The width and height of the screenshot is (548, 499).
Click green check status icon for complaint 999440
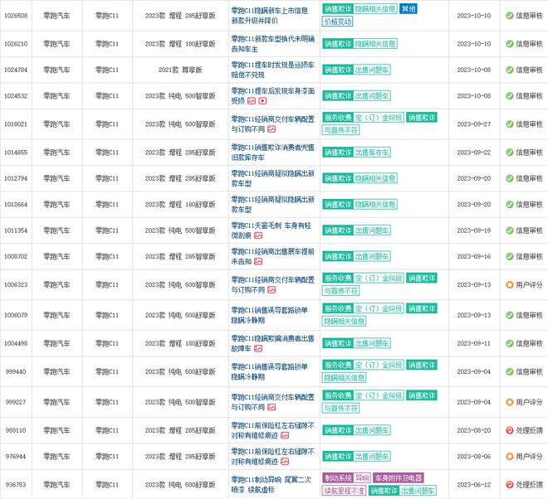click(510, 371)
